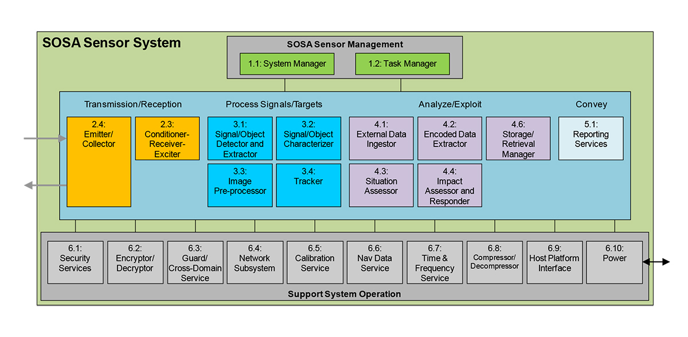The image size is (688, 337).
Task: Select the 1.1 System Manager block
Action: pos(287,64)
